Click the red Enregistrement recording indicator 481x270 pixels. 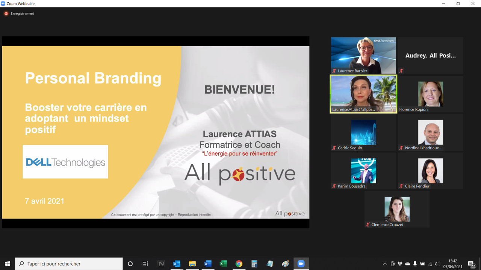coord(6,13)
